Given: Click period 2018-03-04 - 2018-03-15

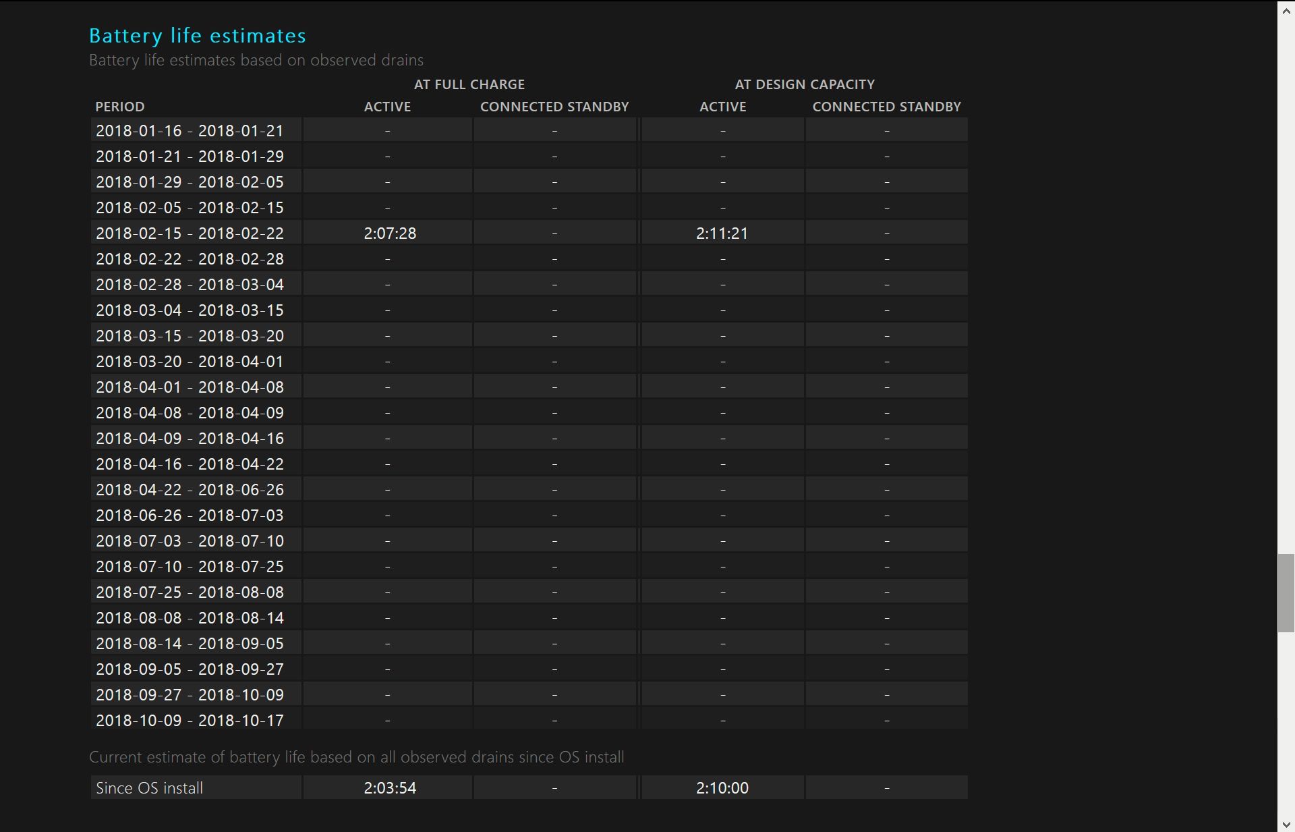Looking at the screenshot, I should pyautogui.click(x=190, y=310).
